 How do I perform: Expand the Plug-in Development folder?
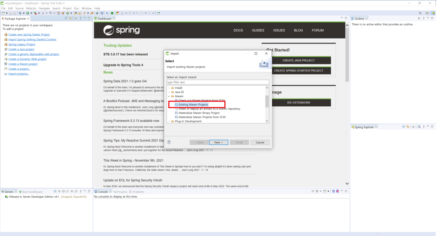tap(169, 121)
